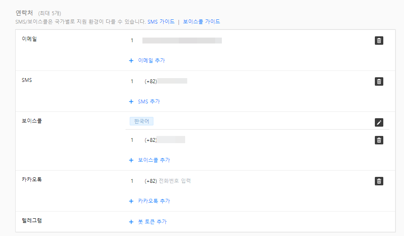Click the plus icon beside 봇 토큰 추가
The image size is (404, 236).
point(131,222)
